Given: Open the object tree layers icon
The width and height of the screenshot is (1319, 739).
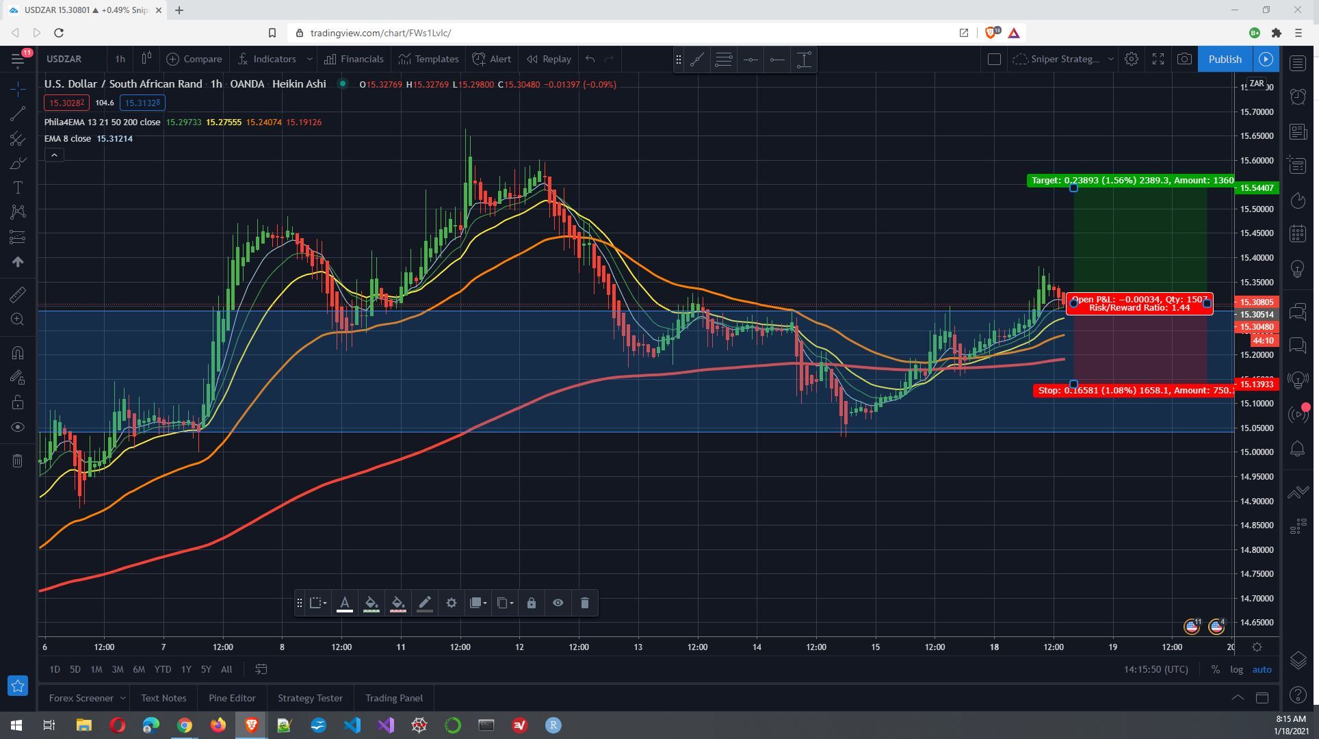Looking at the screenshot, I should pyautogui.click(x=1298, y=660).
